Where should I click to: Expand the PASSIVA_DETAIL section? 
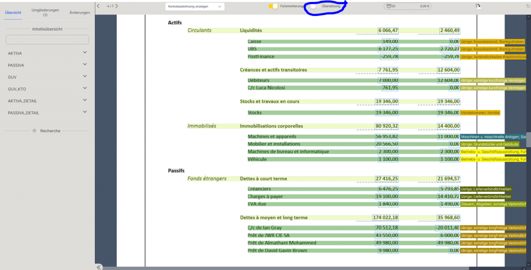[85, 112]
